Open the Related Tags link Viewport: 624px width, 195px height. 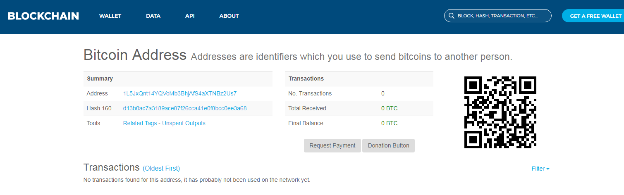pyautogui.click(x=140, y=123)
